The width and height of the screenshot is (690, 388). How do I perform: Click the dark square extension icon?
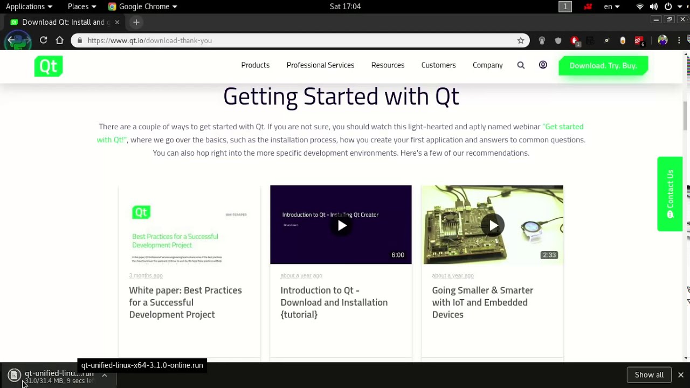tap(590, 40)
